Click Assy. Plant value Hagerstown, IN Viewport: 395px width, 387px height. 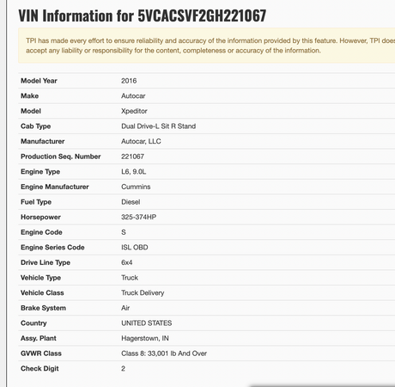145,338
